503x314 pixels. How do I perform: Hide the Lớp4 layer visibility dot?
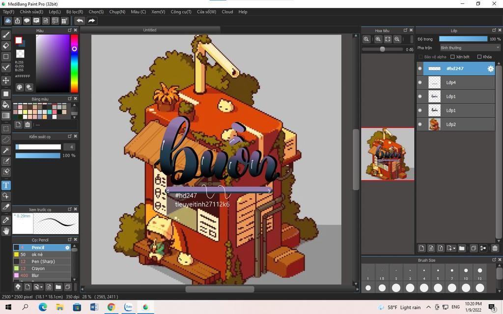420,82
